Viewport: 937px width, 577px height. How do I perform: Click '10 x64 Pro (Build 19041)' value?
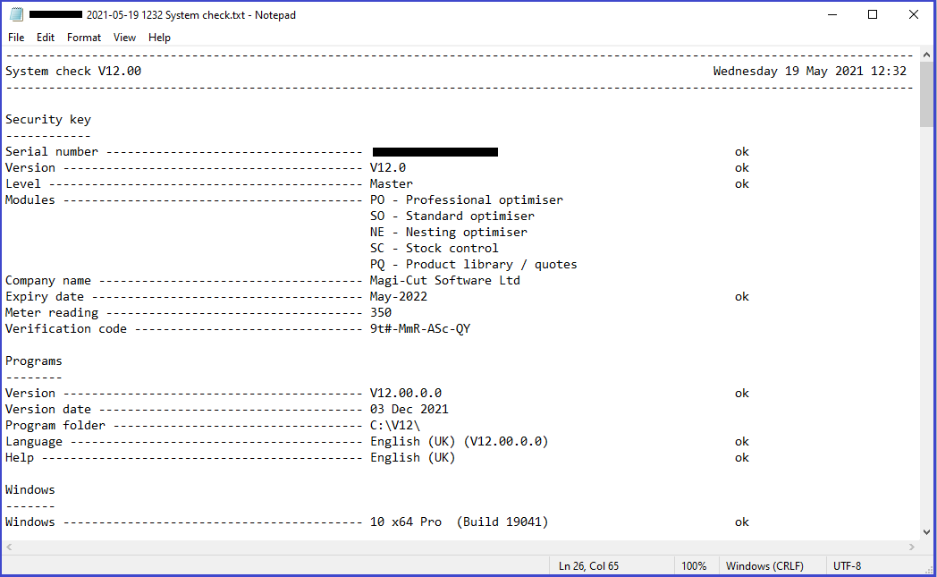pos(460,522)
